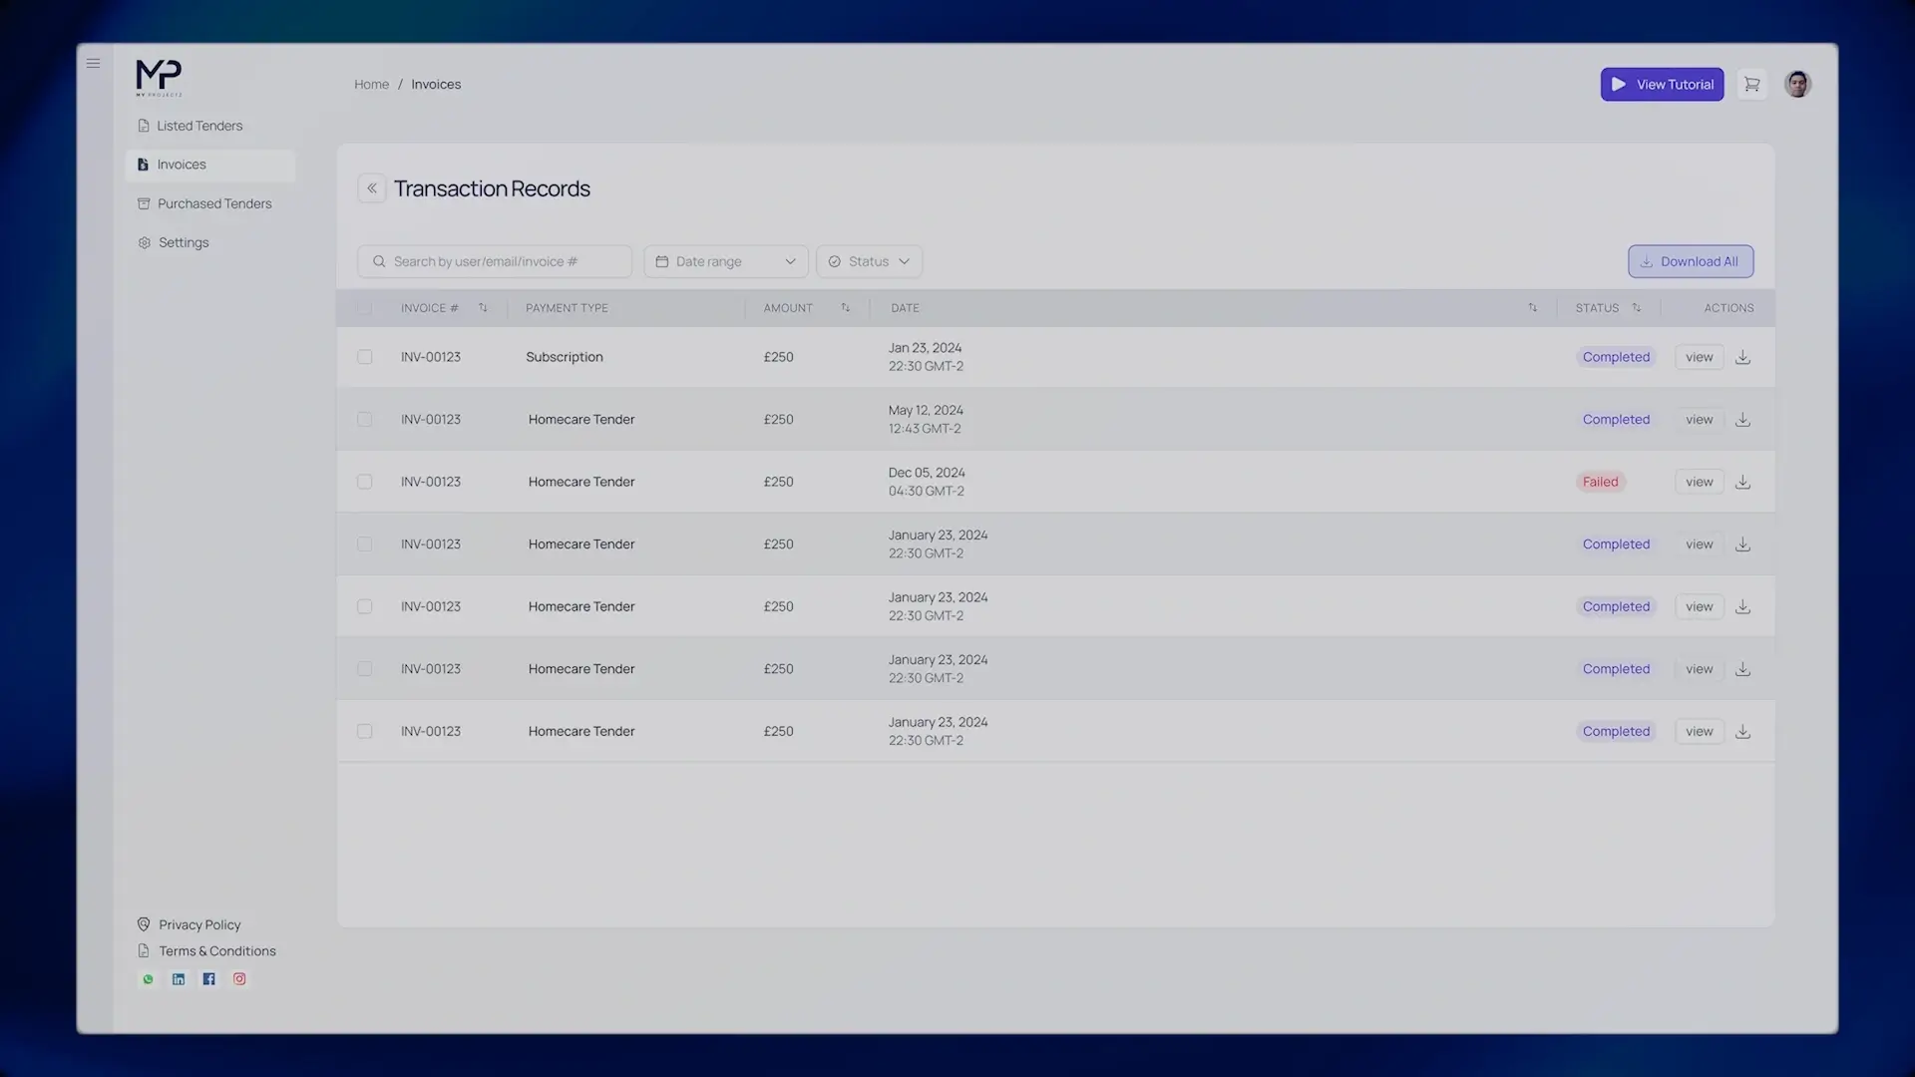This screenshot has height=1077, width=1915.
Task: Download the failed Dec 05 invoice
Action: pyautogui.click(x=1742, y=482)
